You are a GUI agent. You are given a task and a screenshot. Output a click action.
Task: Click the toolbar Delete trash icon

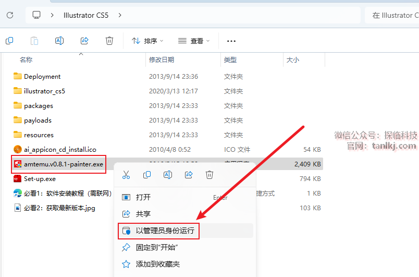tap(109, 41)
